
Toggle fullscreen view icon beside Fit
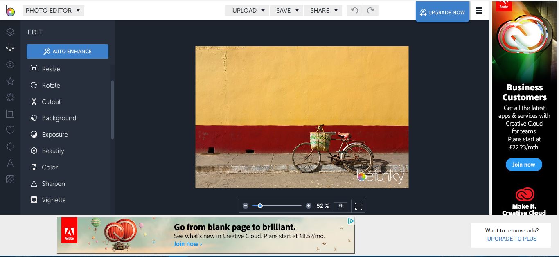(x=358, y=206)
